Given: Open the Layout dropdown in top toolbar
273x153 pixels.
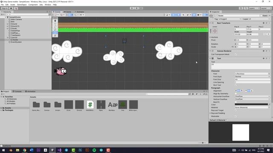Looking at the screenshot, I should (266, 8).
